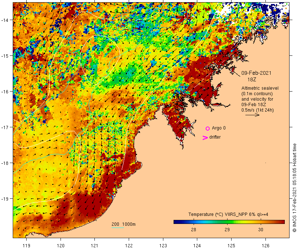
Task: Click the magenta drifter arrow marker
Action: coord(205,138)
